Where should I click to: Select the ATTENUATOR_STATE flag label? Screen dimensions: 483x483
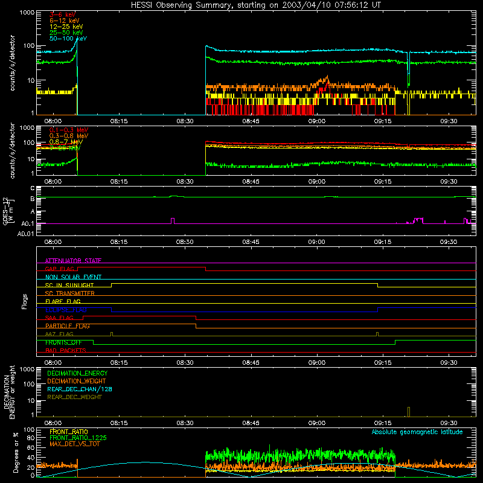tap(73, 261)
